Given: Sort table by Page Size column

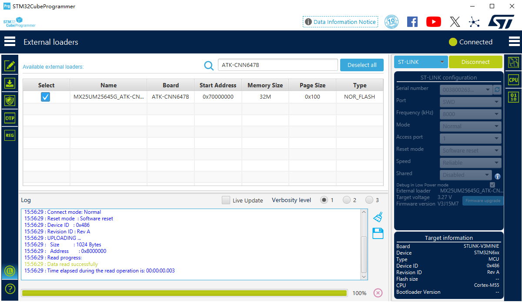Looking at the screenshot, I should pos(312,85).
